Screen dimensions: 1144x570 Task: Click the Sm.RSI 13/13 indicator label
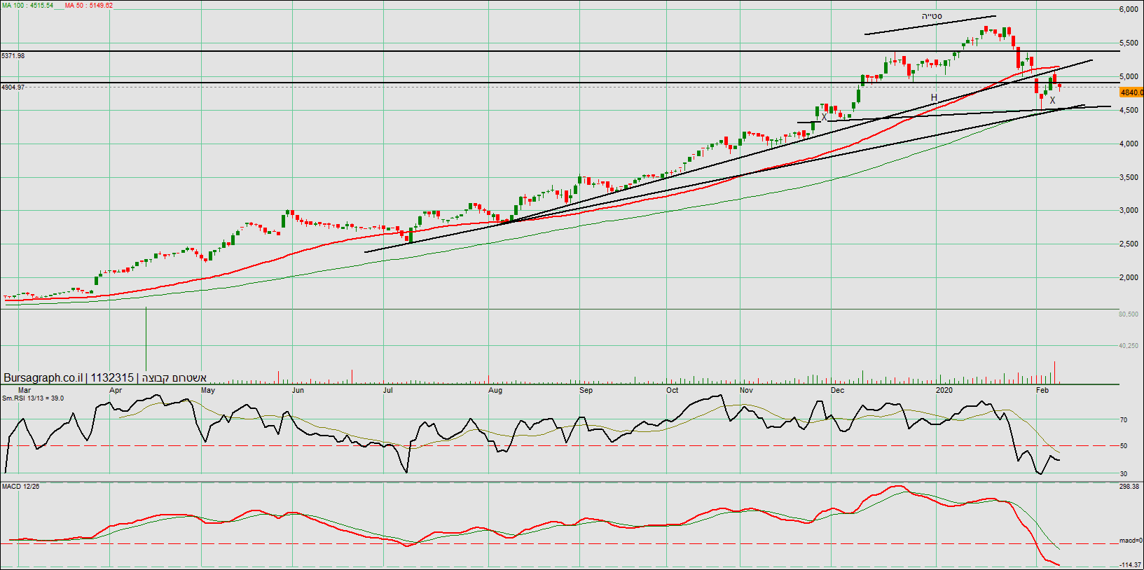pos(33,398)
